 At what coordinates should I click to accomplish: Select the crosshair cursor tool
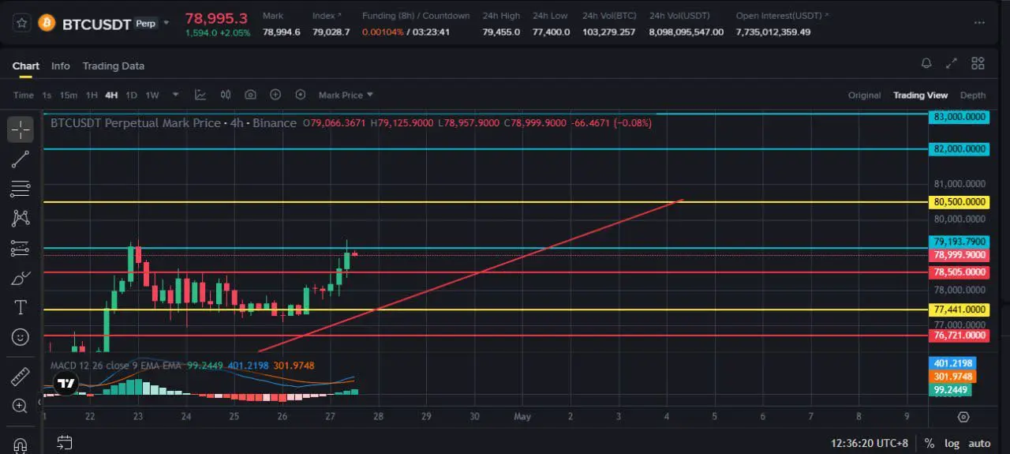click(21, 129)
